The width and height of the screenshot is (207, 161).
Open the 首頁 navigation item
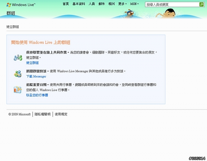click(66, 4)
